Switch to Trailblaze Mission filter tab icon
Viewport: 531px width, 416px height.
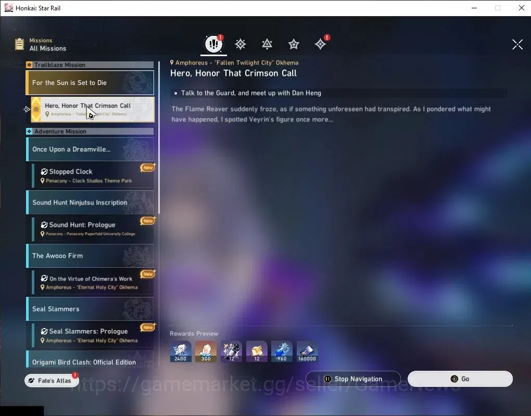click(241, 44)
